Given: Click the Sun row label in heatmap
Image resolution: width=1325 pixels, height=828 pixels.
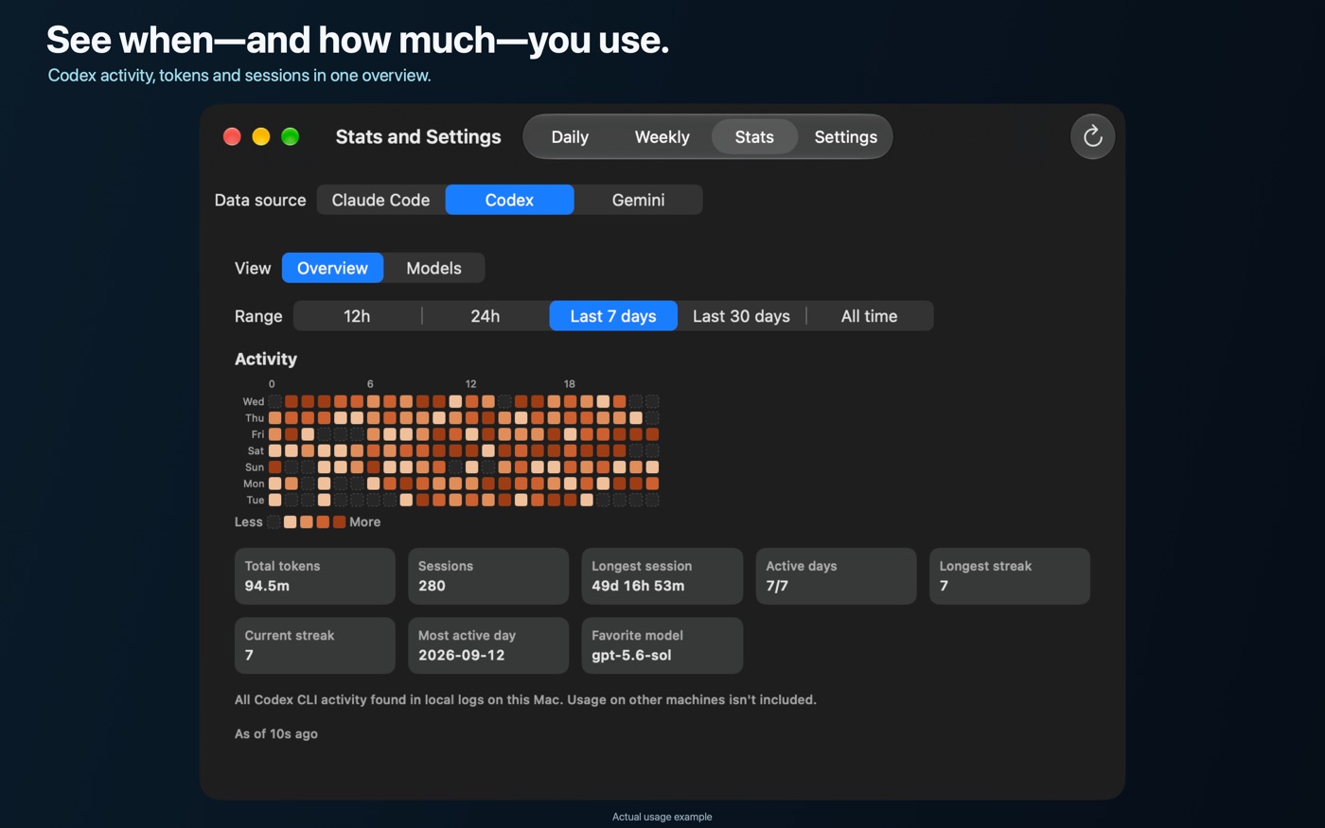Looking at the screenshot, I should pos(255,467).
